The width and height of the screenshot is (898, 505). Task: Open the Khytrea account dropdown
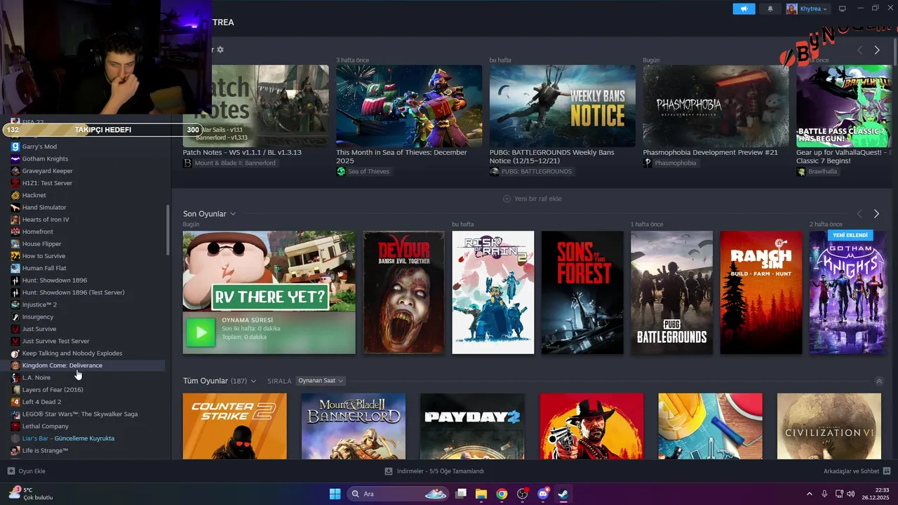pyautogui.click(x=807, y=9)
